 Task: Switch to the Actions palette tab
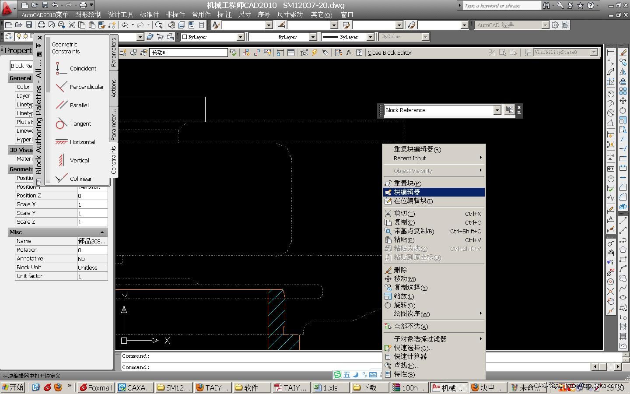[114, 88]
